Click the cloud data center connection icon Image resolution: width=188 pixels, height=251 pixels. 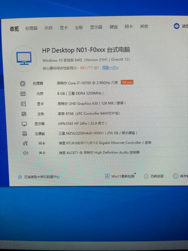tap(20, 177)
